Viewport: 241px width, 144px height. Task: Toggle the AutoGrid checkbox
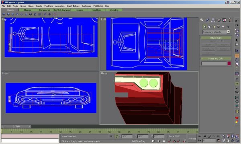(x=222, y=41)
